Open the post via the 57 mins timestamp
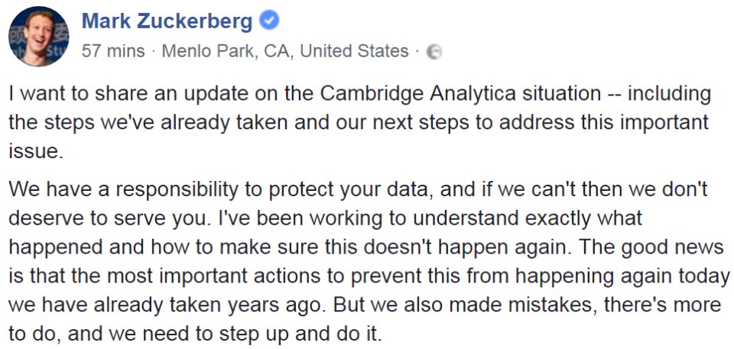This screenshot has height=349, width=734. pos(112,51)
